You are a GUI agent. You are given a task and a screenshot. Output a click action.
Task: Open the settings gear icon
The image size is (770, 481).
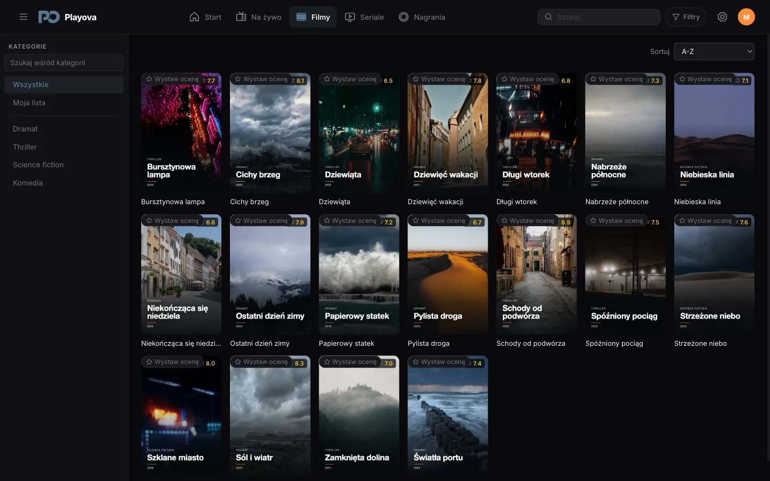tap(722, 17)
